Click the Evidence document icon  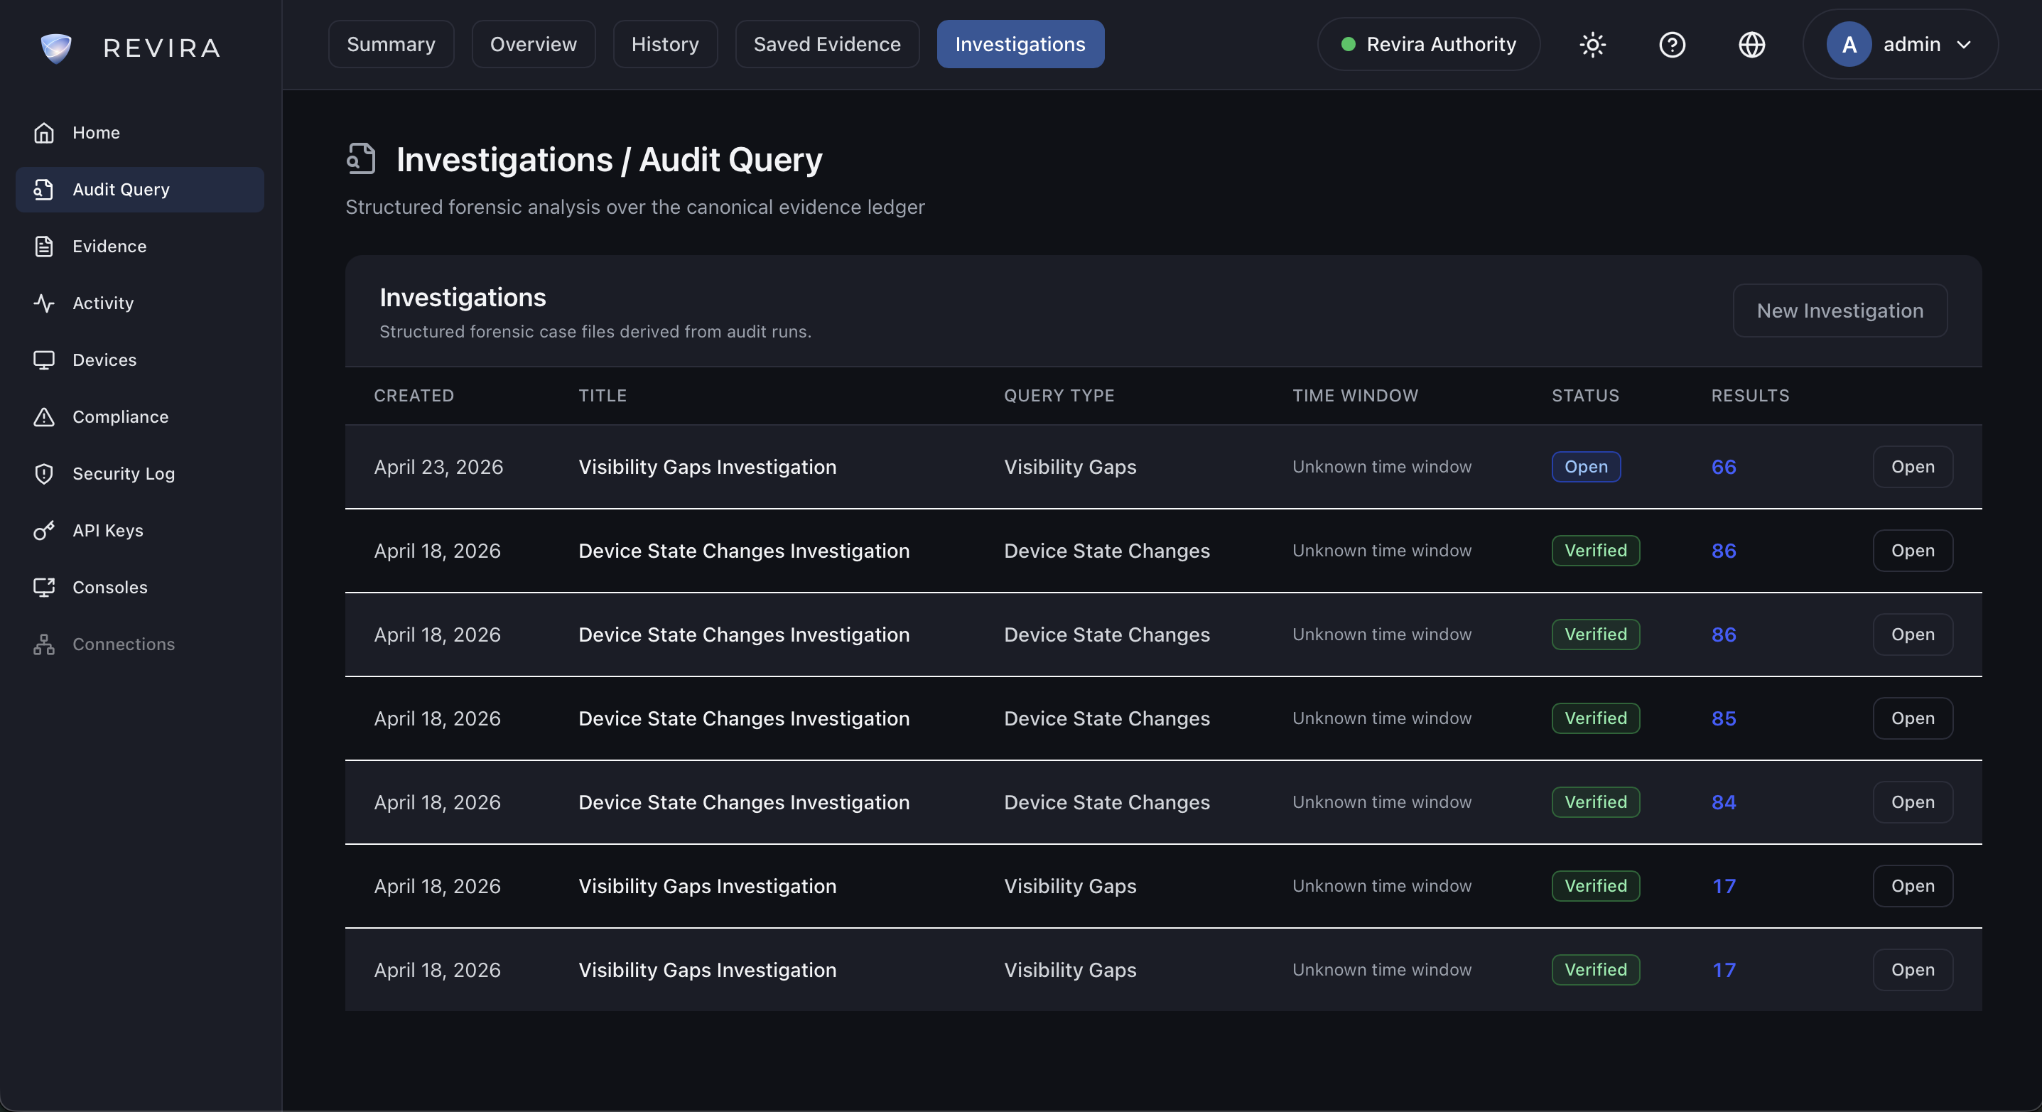pyautogui.click(x=44, y=247)
